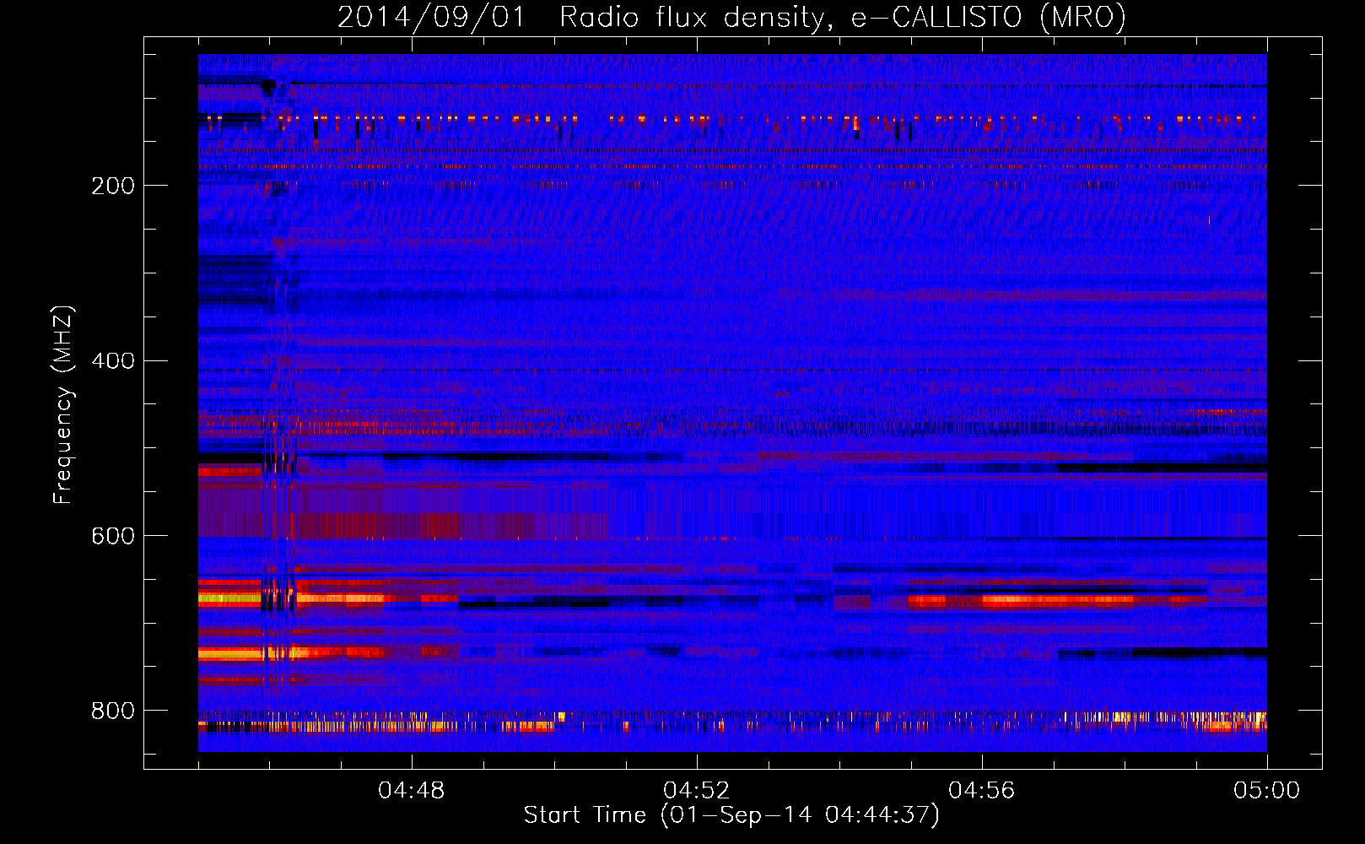1365x844 pixels.
Task: Click the "05:00" time tick label
Action: (x=1267, y=791)
